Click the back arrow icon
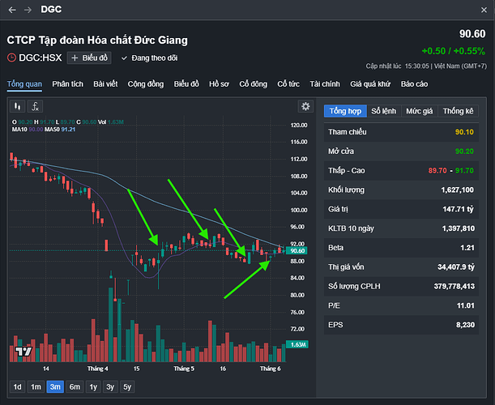Viewport: 495px width, 405px height. 12,9
